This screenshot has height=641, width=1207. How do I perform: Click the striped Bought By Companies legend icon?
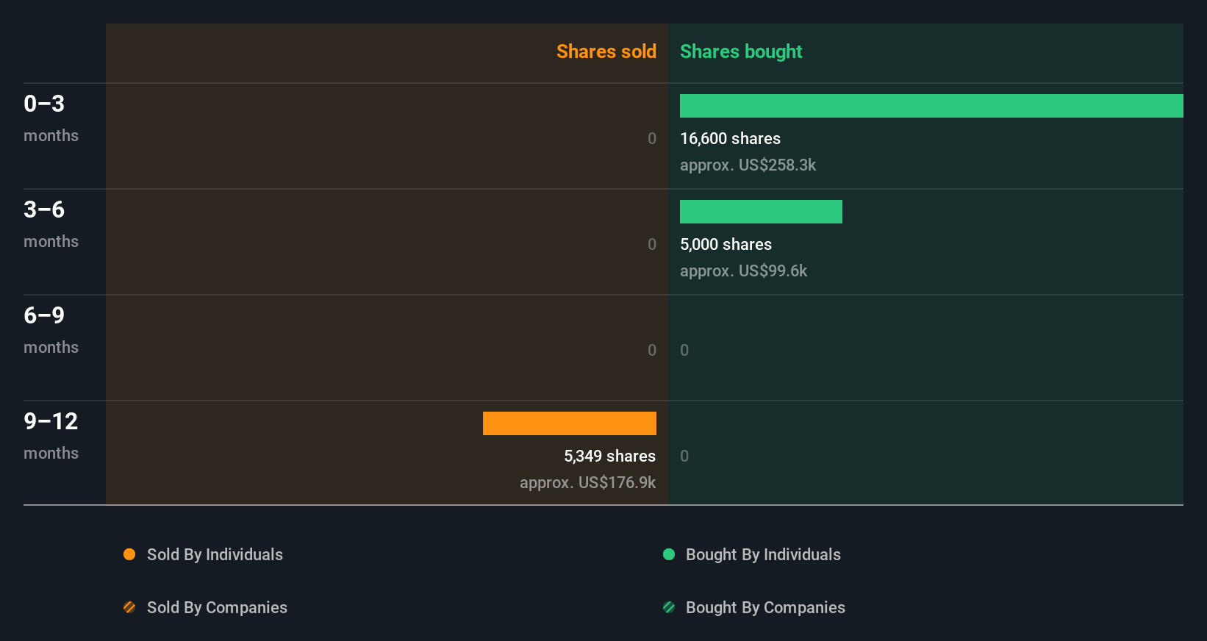pos(669,607)
